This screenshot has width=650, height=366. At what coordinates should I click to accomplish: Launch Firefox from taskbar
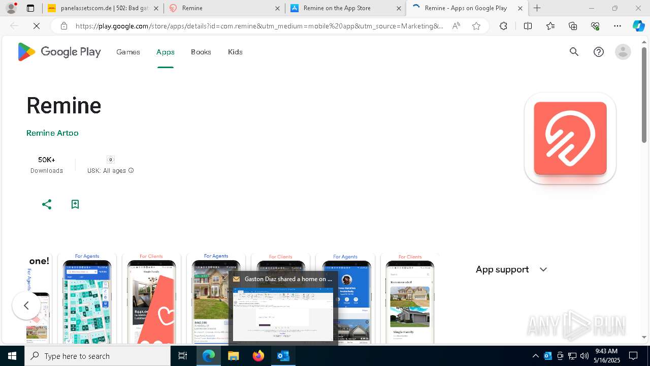tap(258, 356)
